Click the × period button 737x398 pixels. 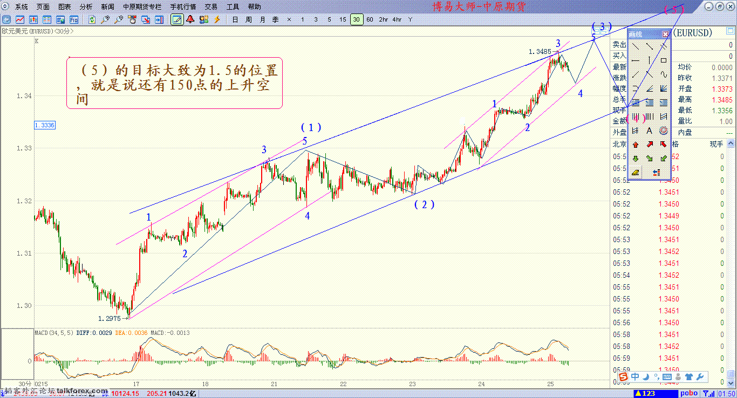coord(289,19)
